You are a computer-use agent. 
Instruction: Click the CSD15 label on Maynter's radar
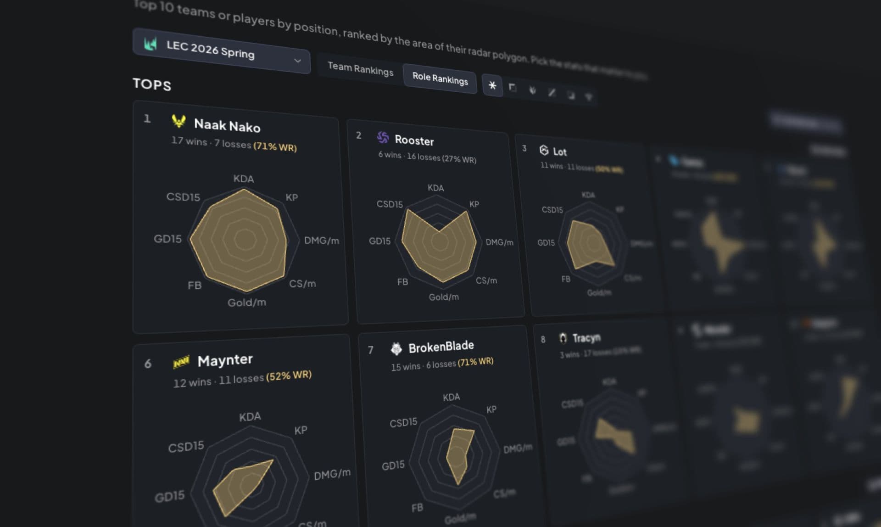coord(186,447)
